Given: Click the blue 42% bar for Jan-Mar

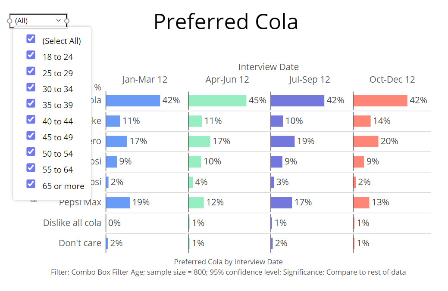Looking at the screenshot, I should coord(133,101).
